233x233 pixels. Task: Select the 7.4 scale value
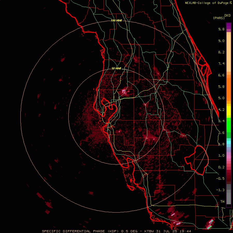click(x=221, y=64)
